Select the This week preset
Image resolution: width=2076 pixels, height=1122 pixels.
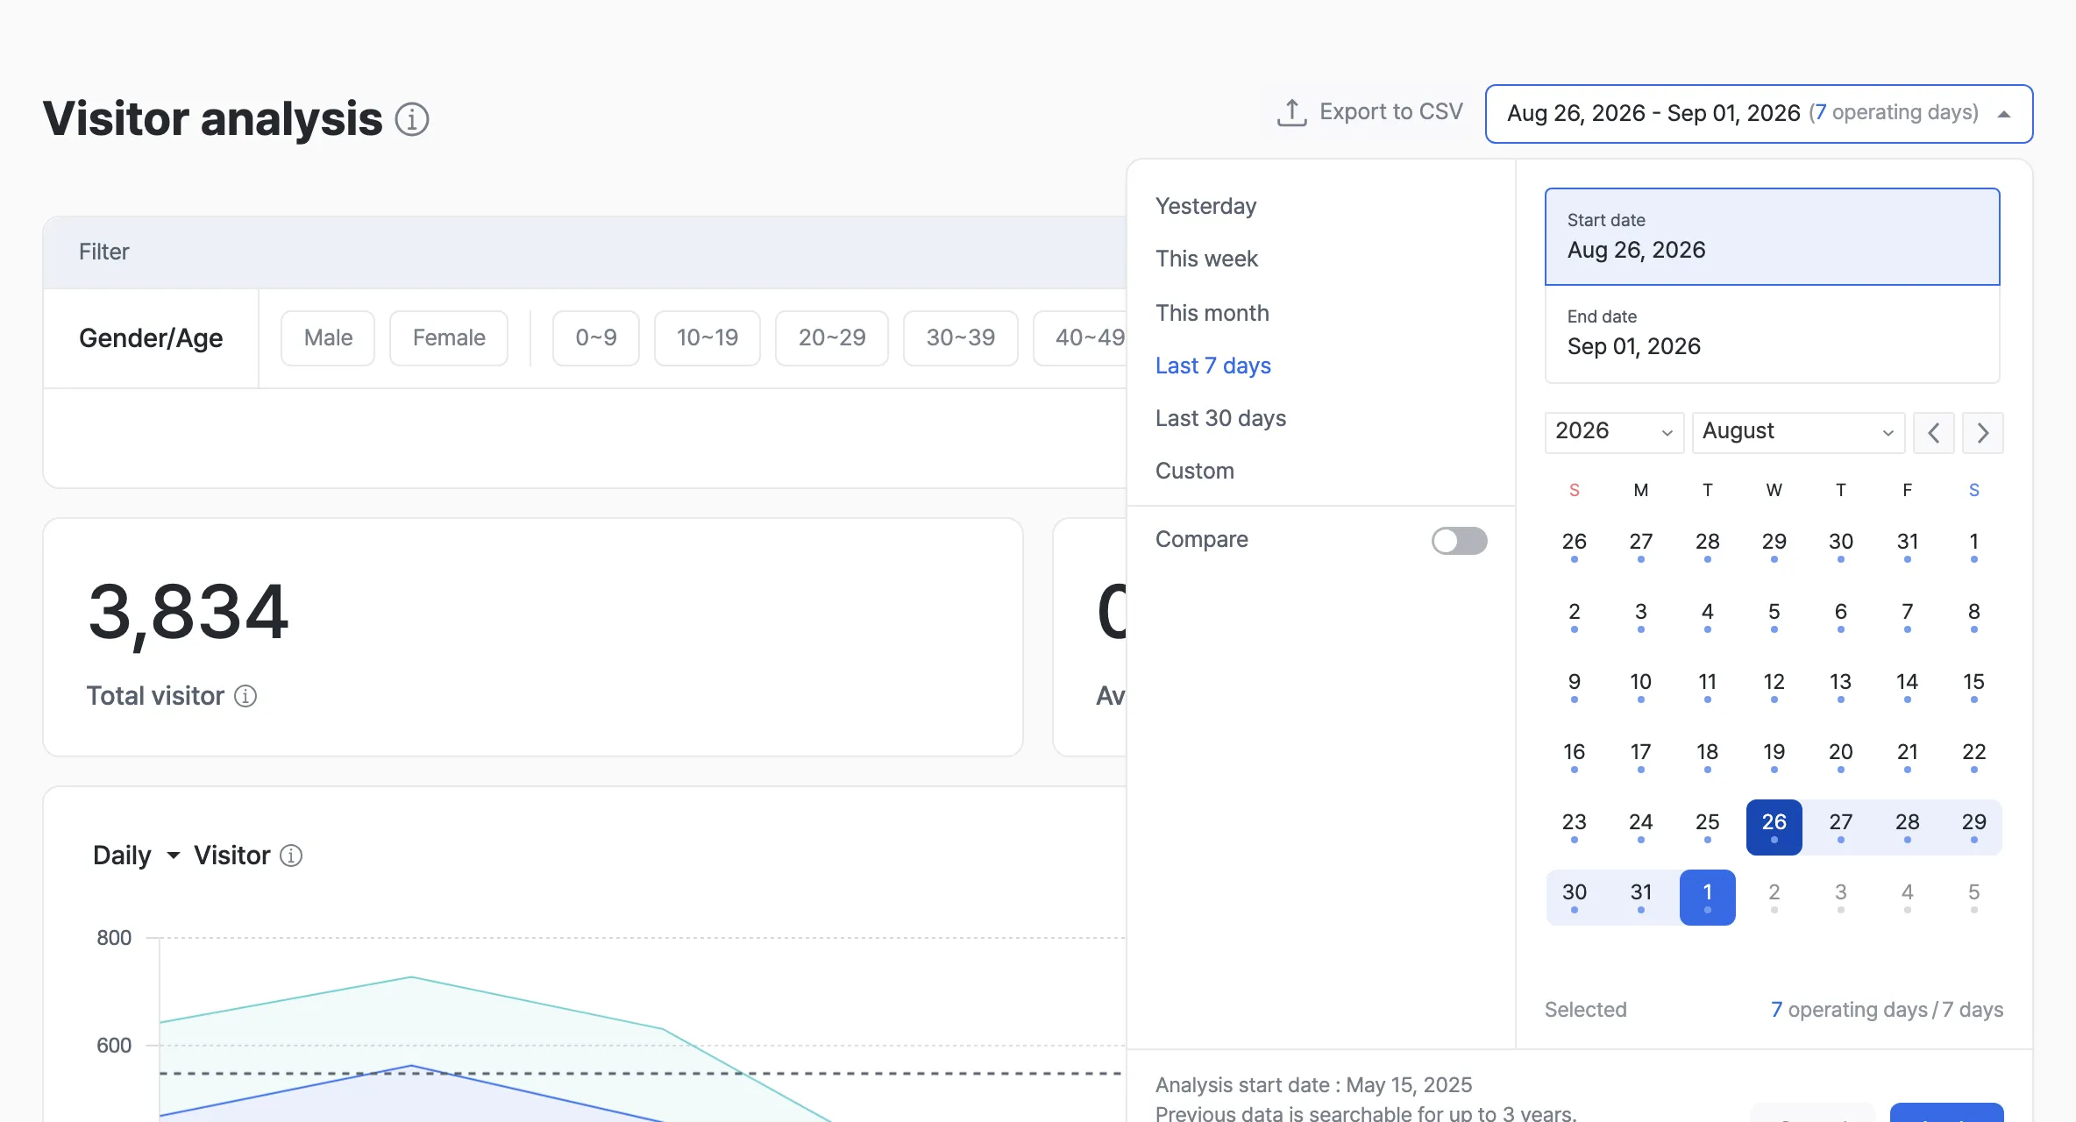click(x=1206, y=259)
